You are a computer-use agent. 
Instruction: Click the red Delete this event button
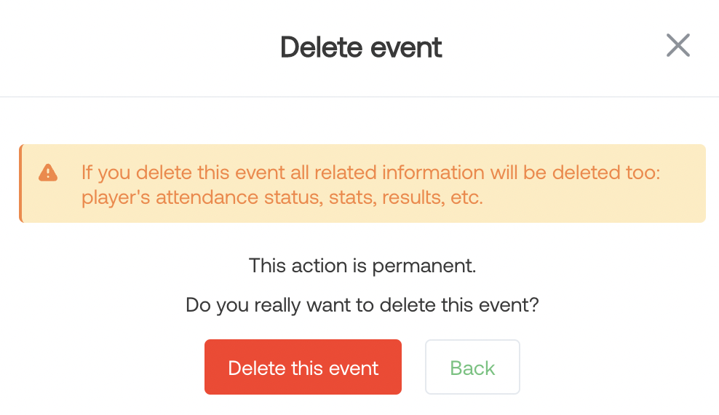(x=303, y=367)
